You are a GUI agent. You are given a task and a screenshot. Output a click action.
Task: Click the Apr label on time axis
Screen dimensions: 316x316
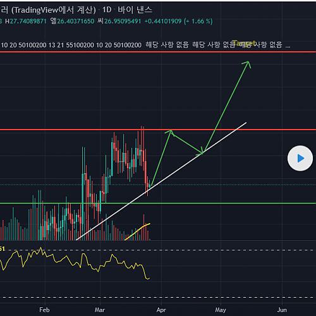[161, 310]
